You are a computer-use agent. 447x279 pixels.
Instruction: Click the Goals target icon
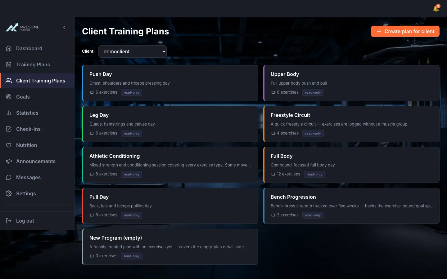(x=9, y=97)
